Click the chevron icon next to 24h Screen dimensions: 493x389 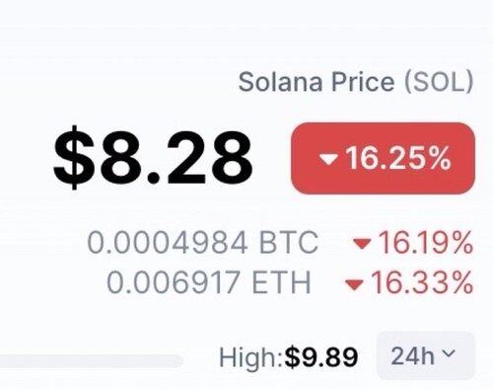tap(449, 353)
